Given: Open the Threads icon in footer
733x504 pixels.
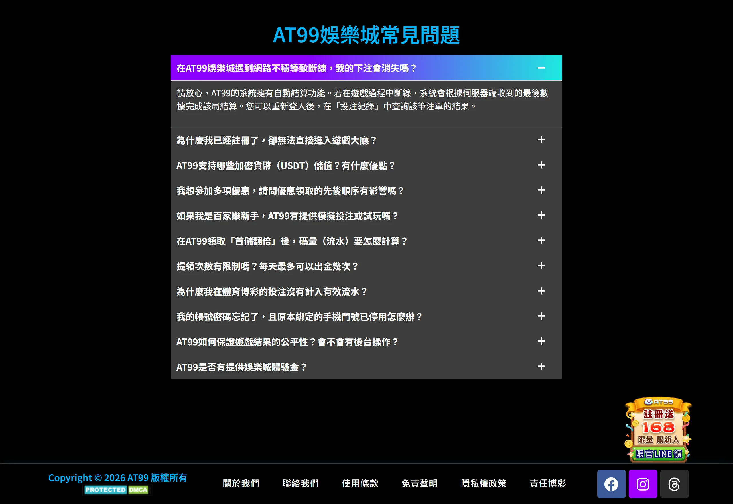Looking at the screenshot, I should coord(674,484).
